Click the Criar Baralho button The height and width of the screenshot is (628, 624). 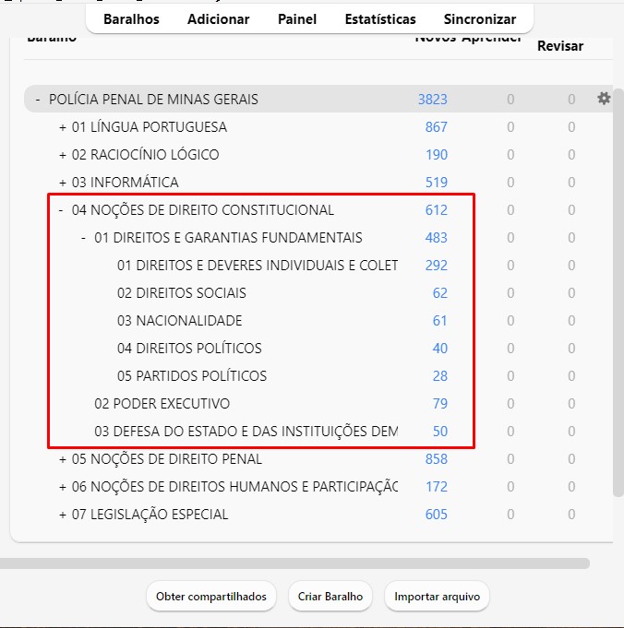[x=330, y=597]
